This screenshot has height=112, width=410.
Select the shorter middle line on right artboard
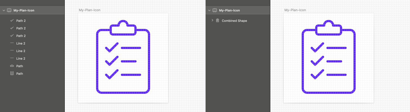pyautogui.click(x=334, y=61)
